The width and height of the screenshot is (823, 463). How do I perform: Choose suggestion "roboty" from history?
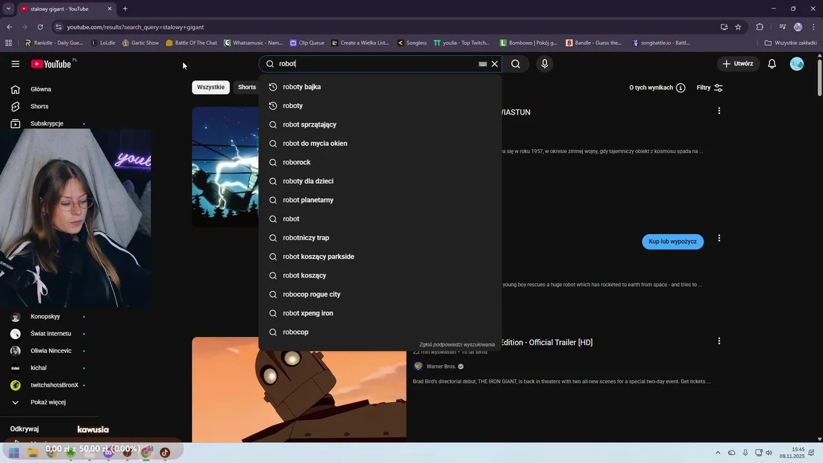(x=379, y=105)
